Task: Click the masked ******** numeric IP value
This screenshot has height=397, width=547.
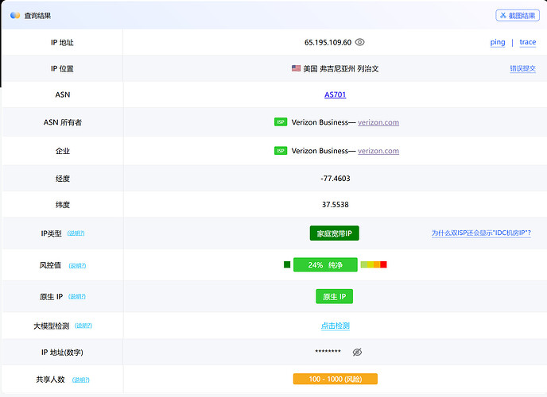Action: point(328,352)
